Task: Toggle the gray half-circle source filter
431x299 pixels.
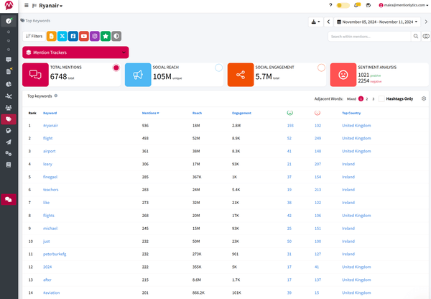Action: [x=116, y=36]
